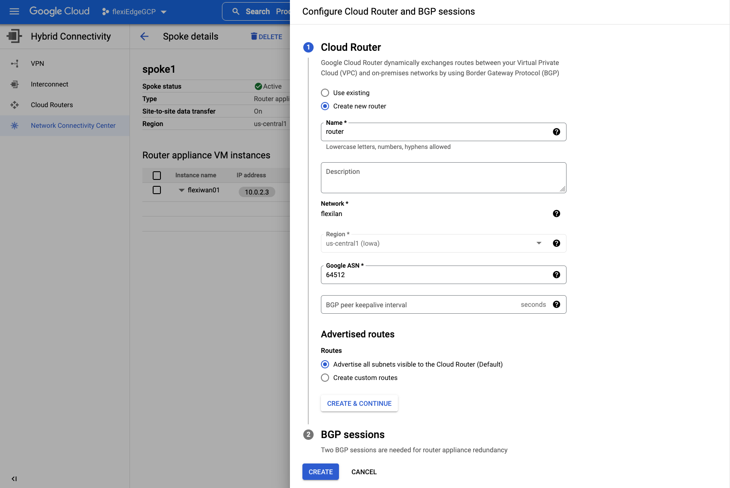Click into the Description text area
This screenshot has width=730, height=488.
443,178
